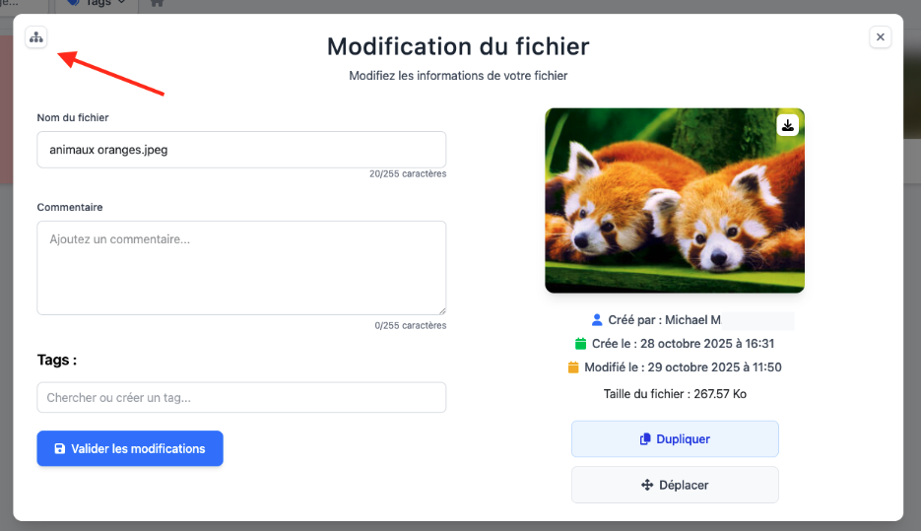
Task: Hit the Dupliquer button
Action: pyautogui.click(x=675, y=439)
